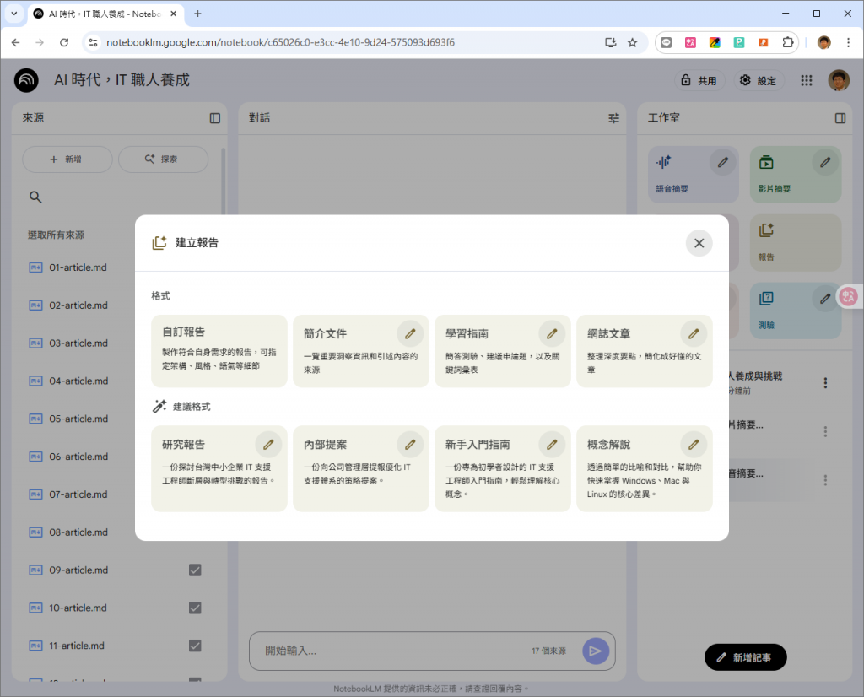Screen dimensions: 864x697
Task: Edit the 學習指南 format with pencil icon
Action: [552, 333]
